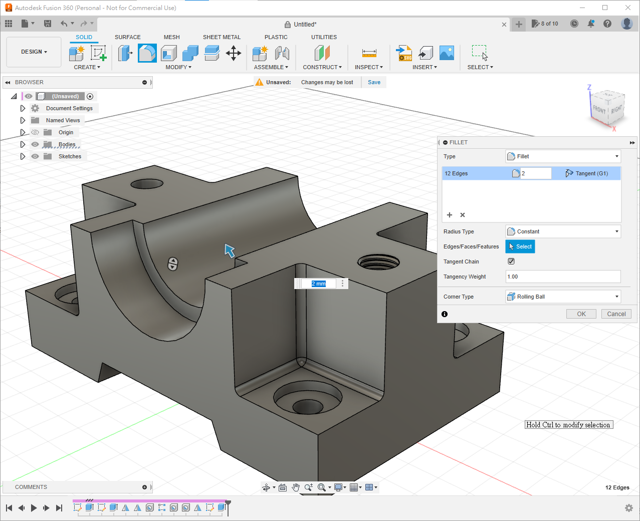The height and width of the screenshot is (521, 640).
Task: Select the Pan hand tool in navigation bar
Action: click(x=296, y=487)
